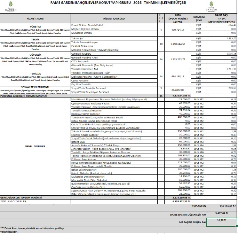
Task: Select the Diğer Giderler row cell
Action: (114, 194)
